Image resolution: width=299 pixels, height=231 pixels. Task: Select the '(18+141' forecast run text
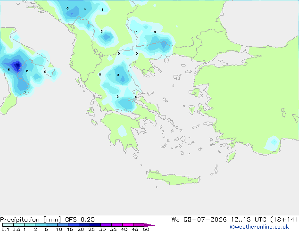click(x=284, y=220)
